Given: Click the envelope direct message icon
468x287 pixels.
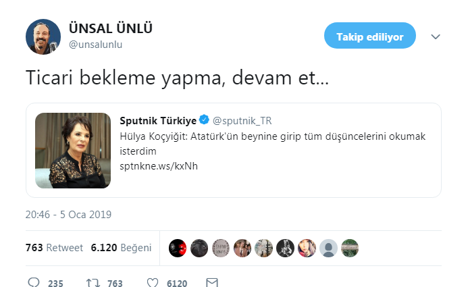Looking at the screenshot, I should [x=212, y=282].
